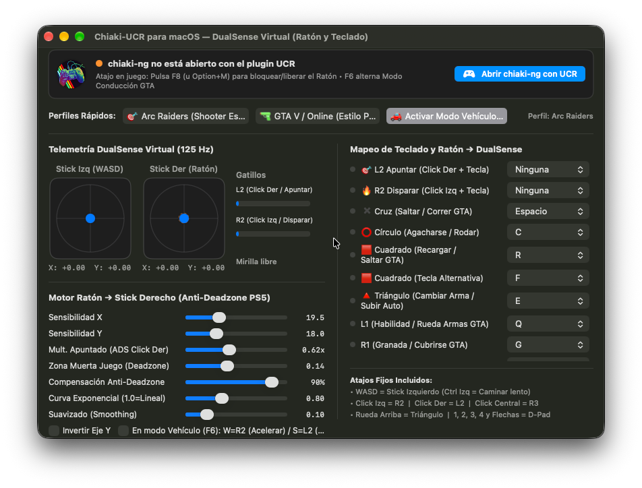Open the L2 Apuntar key dropdown (Ninguna)

click(548, 169)
